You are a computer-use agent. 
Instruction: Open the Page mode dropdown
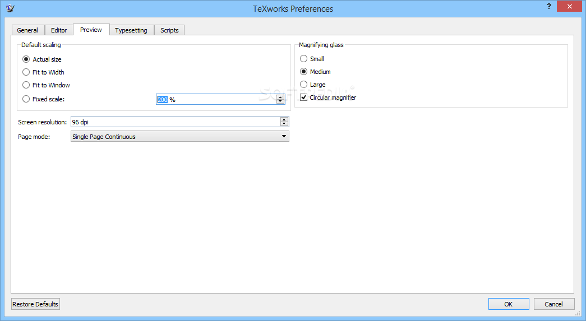click(180, 136)
